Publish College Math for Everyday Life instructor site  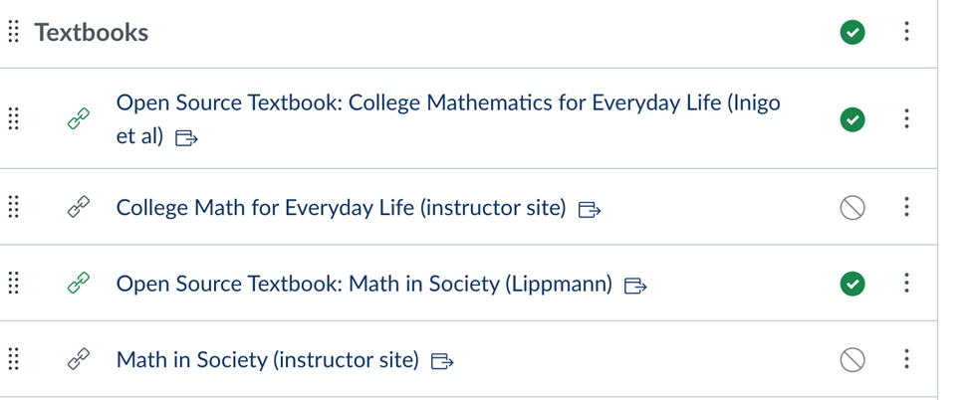click(x=851, y=207)
